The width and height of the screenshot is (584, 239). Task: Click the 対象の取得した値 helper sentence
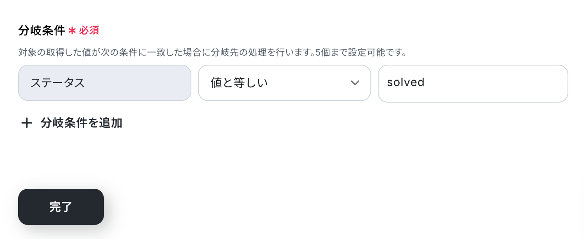(124, 53)
